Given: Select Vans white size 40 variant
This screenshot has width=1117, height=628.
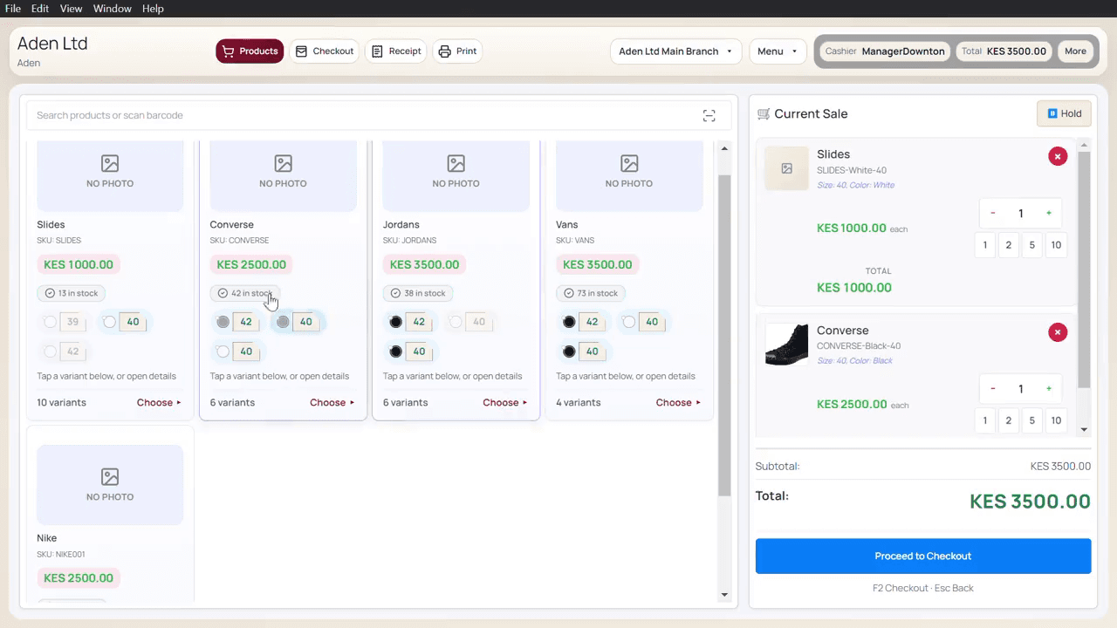Looking at the screenshot, I should [x=643, y=322].
